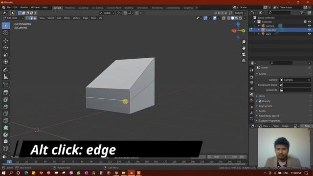Open the Options dropdown
This screenshot has height=176, width=313.
[240, 13]
